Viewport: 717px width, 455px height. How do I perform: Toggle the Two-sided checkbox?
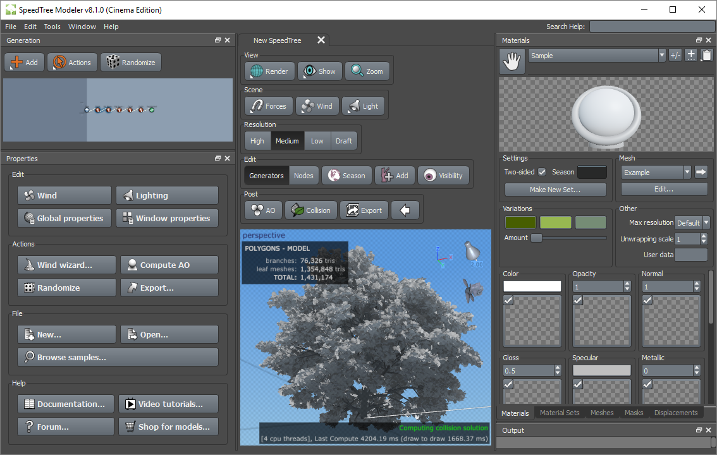pos(542,172)
